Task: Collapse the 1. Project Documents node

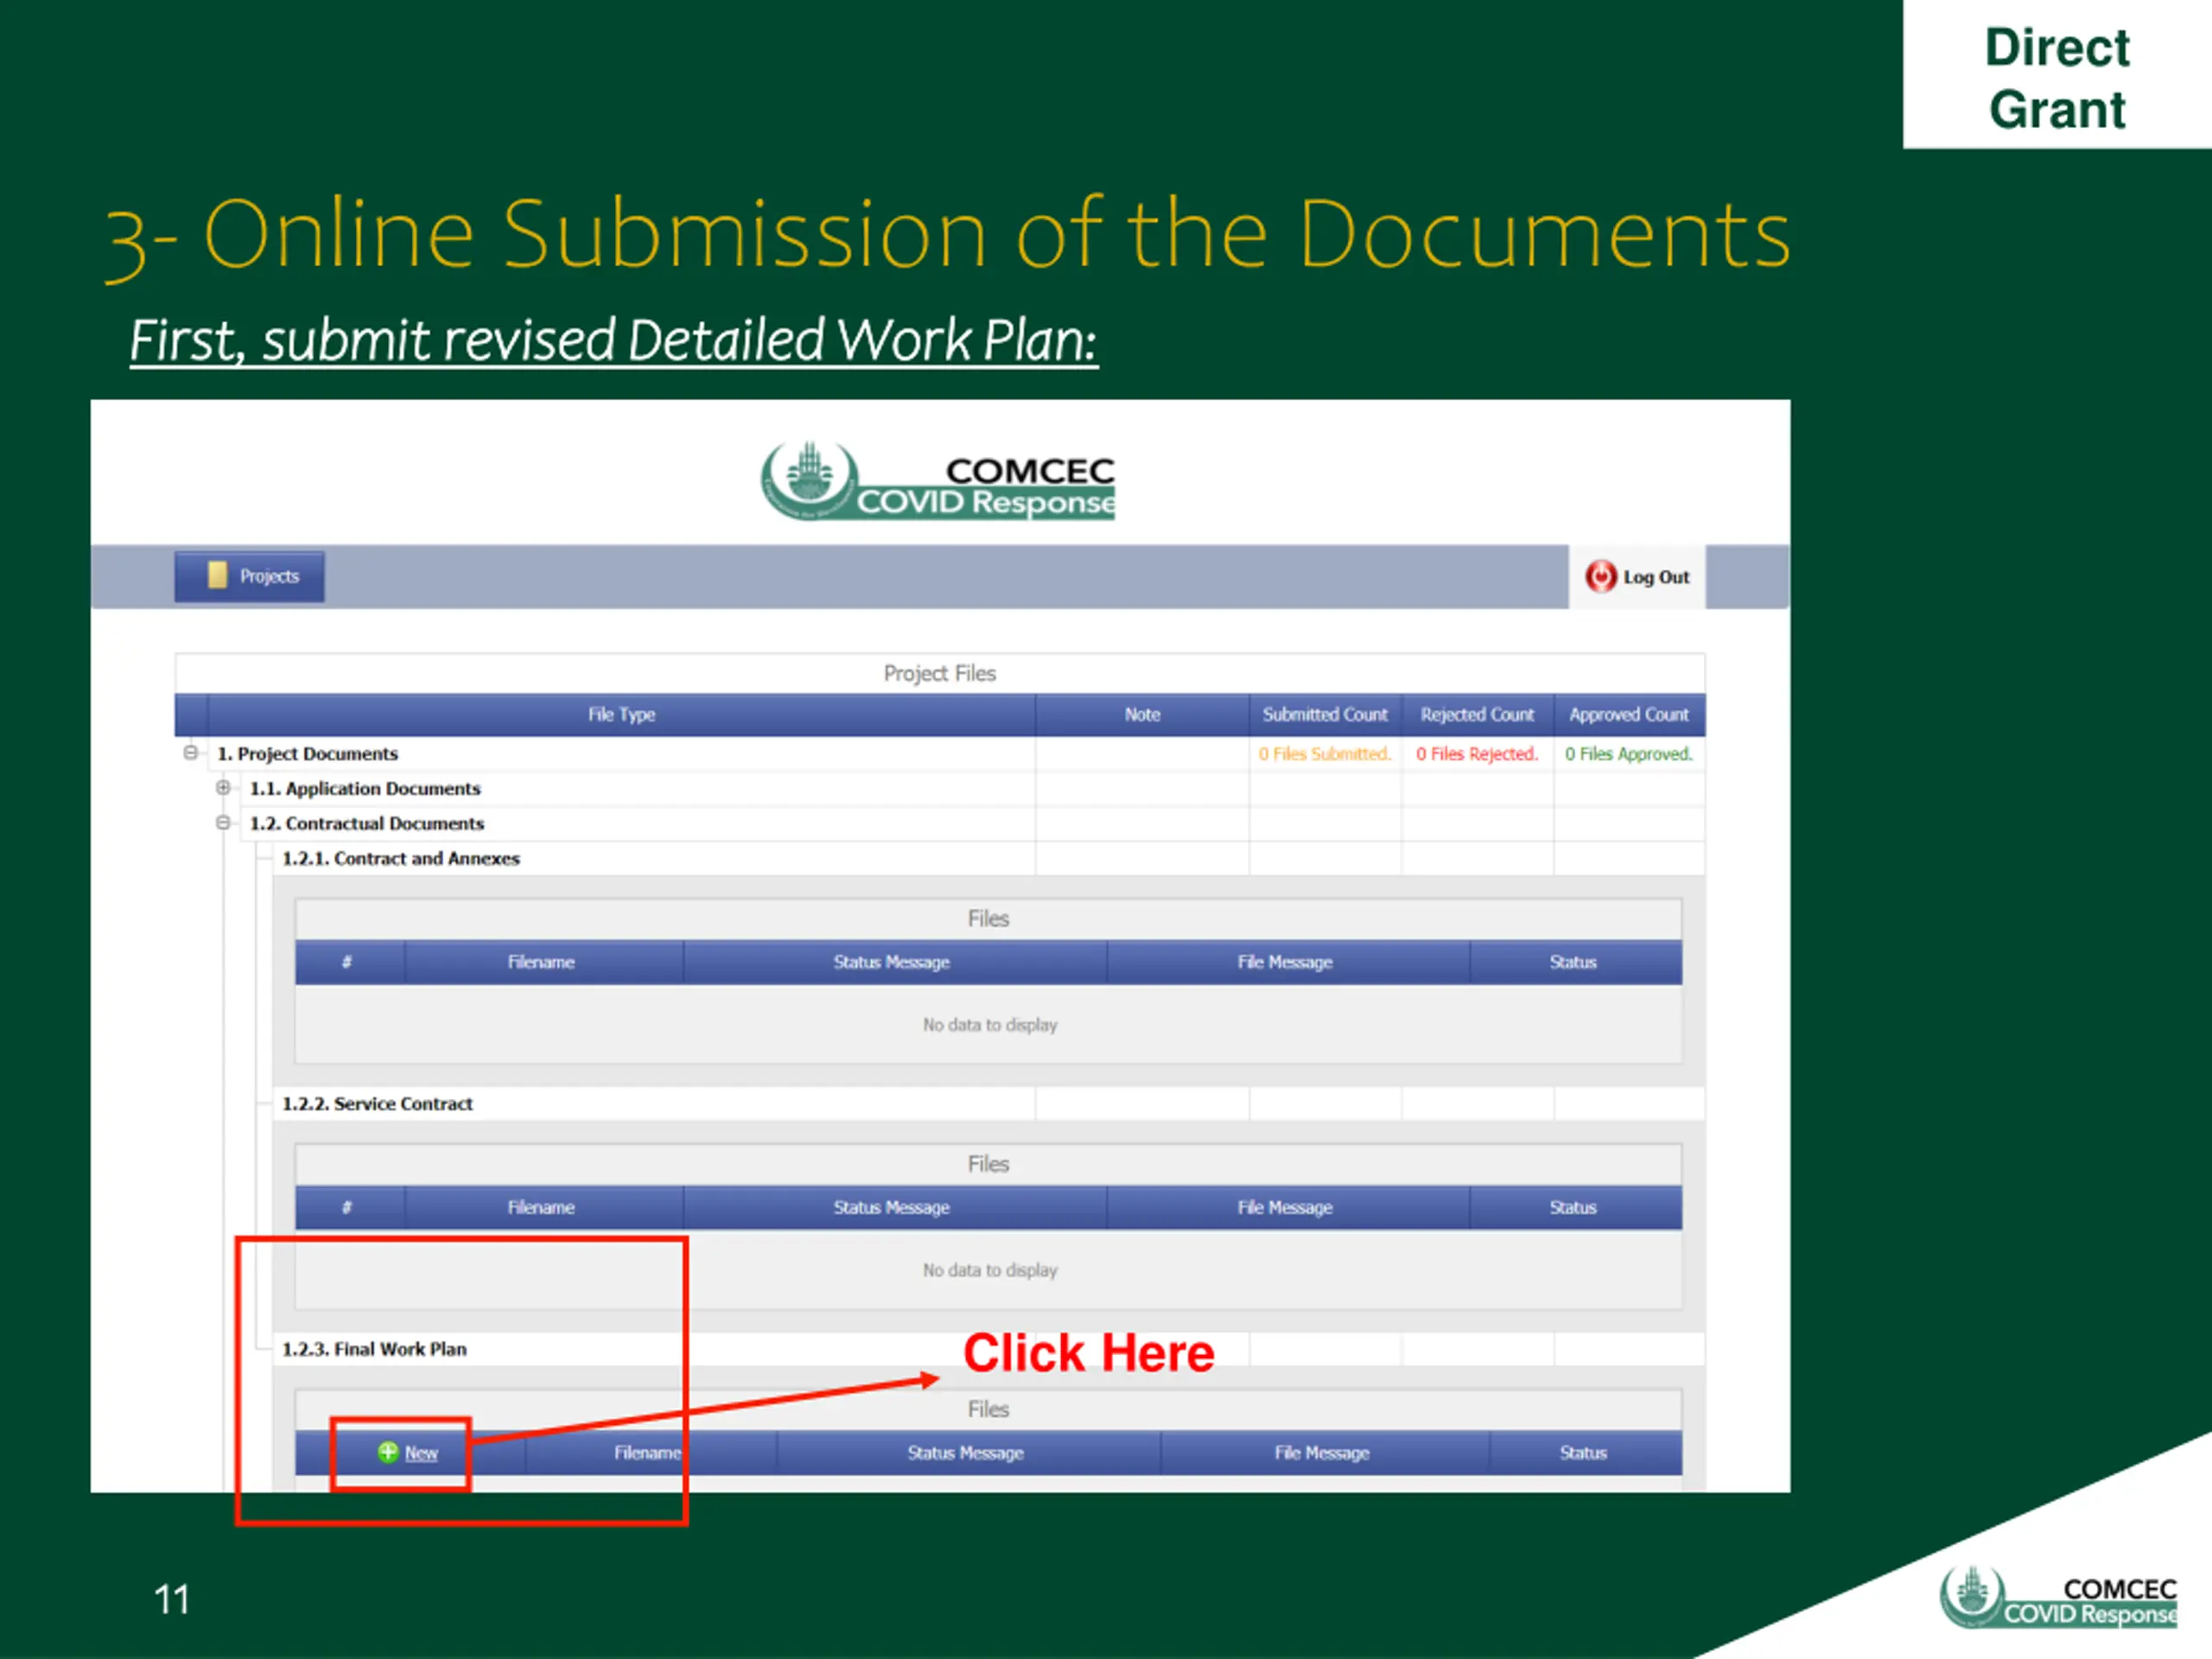Action: coord(190,752)
